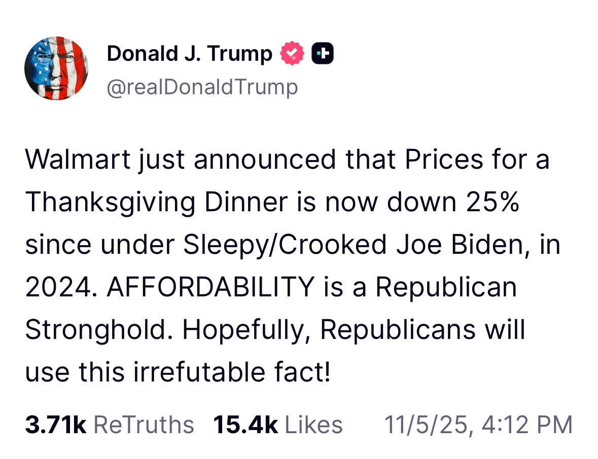View the 15.4k likes count
This screenshot has height=459, width=598.
coord(245,425)
